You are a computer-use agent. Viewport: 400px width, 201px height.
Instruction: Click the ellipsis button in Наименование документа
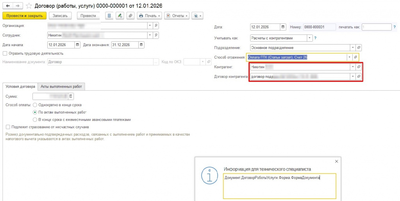(x=156, y=62)
